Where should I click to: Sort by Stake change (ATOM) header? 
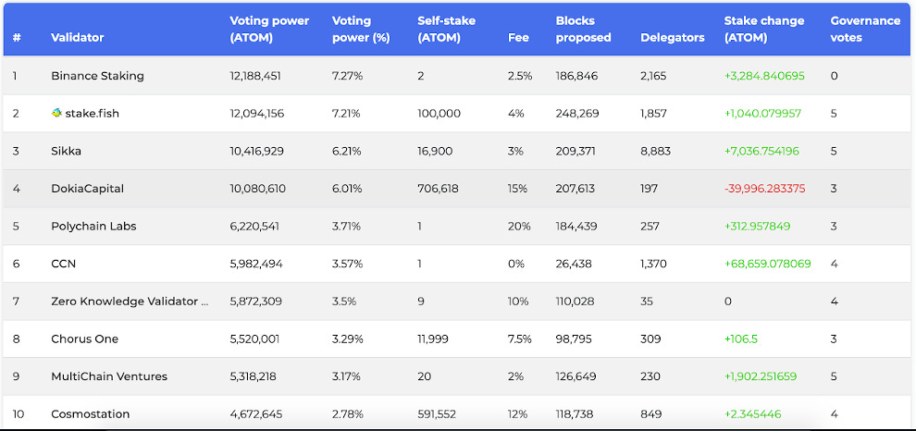763,29
